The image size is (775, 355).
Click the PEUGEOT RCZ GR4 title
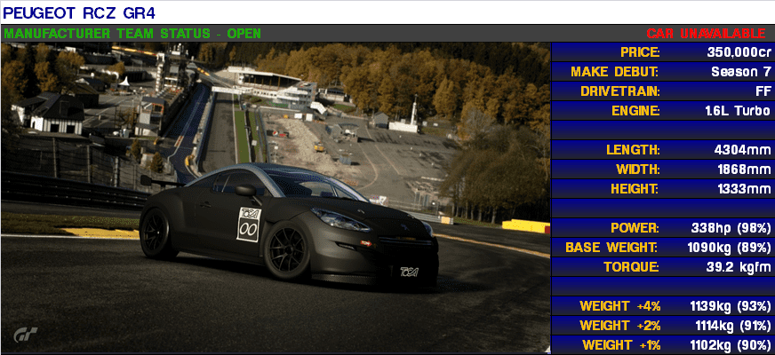point(79,12)
